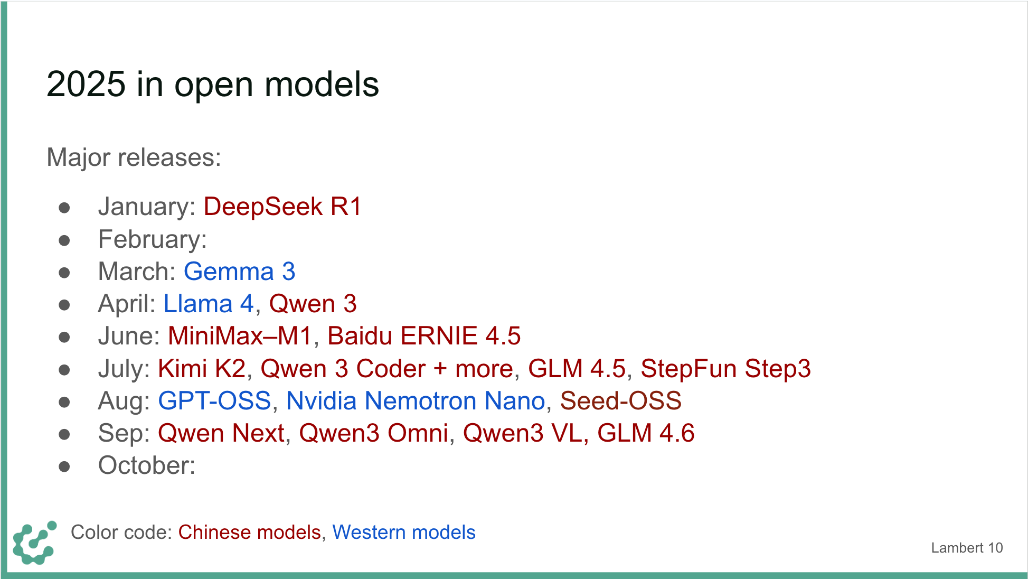
Task: Click the blue "Llama 4" text
Action: pos(209,304)
